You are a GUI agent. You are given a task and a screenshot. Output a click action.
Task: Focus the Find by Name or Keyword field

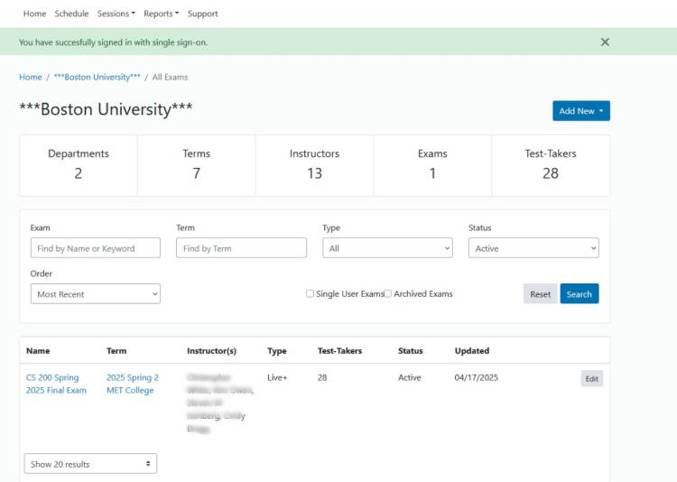point(95,248)
